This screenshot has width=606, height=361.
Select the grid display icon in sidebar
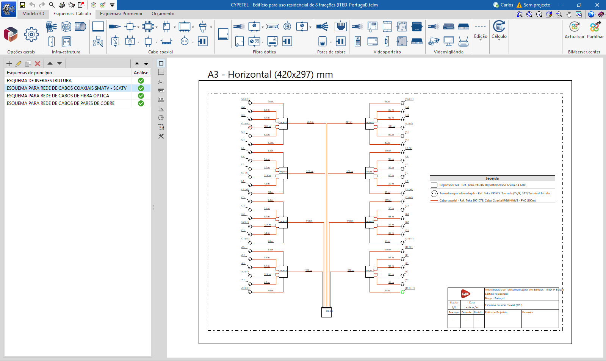[161, 72]
